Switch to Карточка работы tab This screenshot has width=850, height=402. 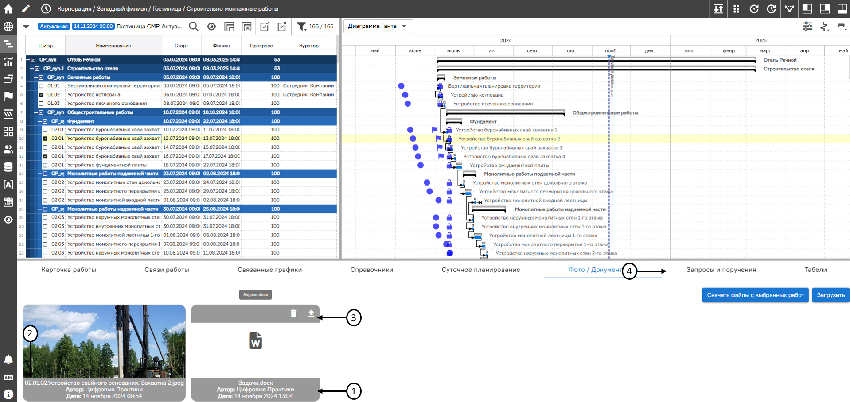[x=69, y=270]
